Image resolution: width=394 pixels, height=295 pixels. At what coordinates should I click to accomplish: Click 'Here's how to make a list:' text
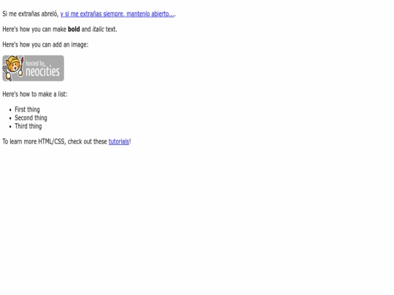point(35,94)
